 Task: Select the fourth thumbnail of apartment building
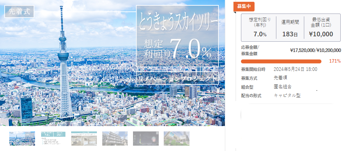(x=115, y=139)
